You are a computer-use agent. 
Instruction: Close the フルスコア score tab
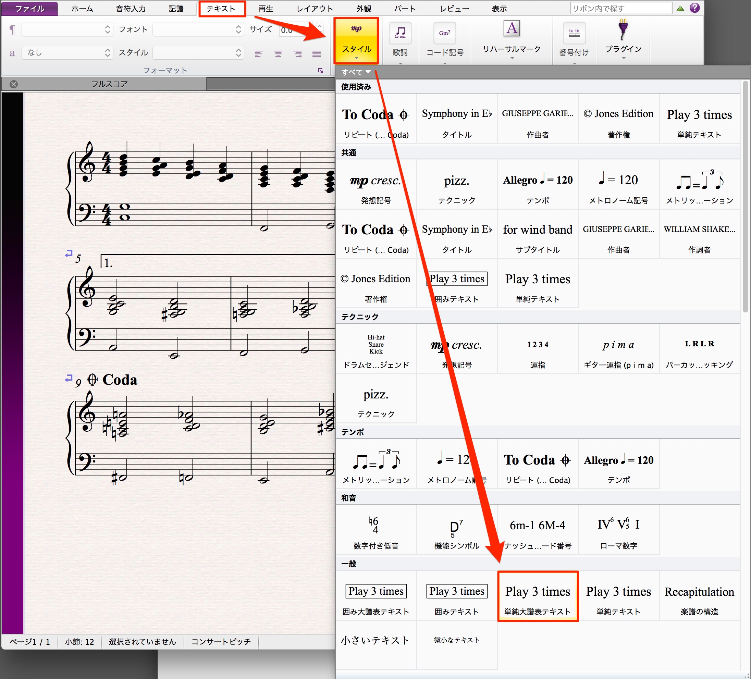click(x=14, y=84)
